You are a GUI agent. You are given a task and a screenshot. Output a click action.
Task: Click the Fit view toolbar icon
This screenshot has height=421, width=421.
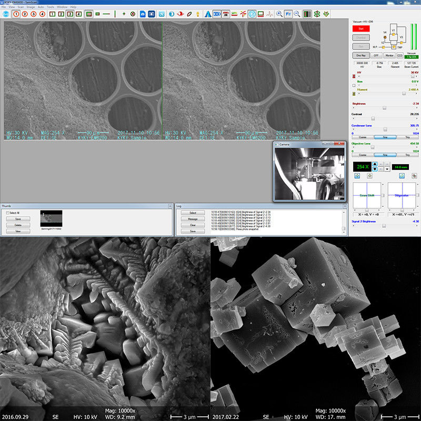point(288,14)
